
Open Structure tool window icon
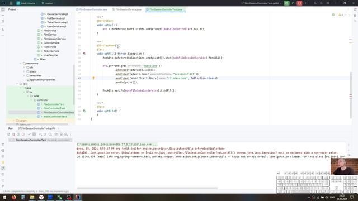(x=3, y=29)
